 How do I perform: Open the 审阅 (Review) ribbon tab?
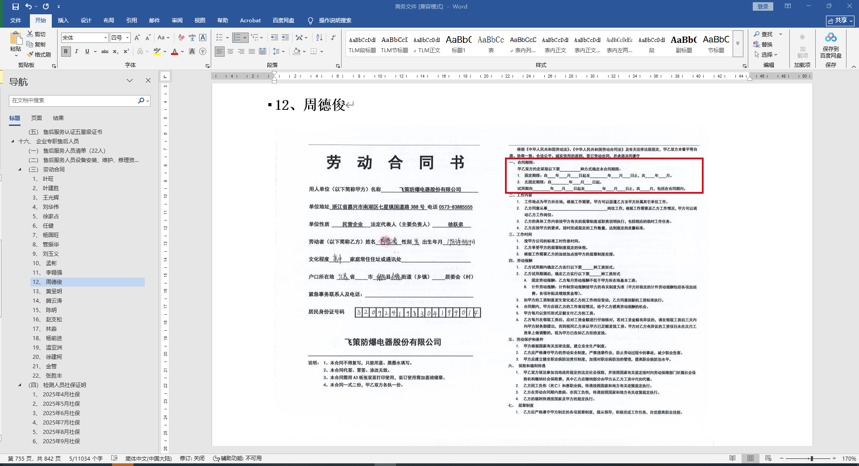click(x=177, y=21)
